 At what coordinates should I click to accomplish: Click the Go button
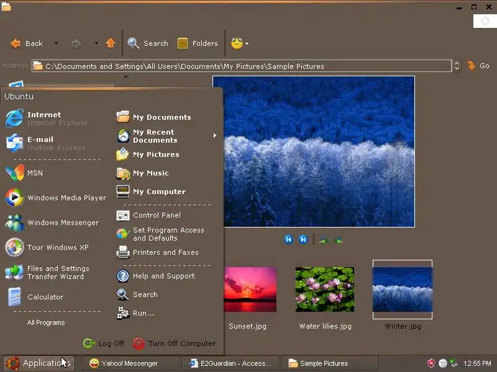[x=478, y=66]
